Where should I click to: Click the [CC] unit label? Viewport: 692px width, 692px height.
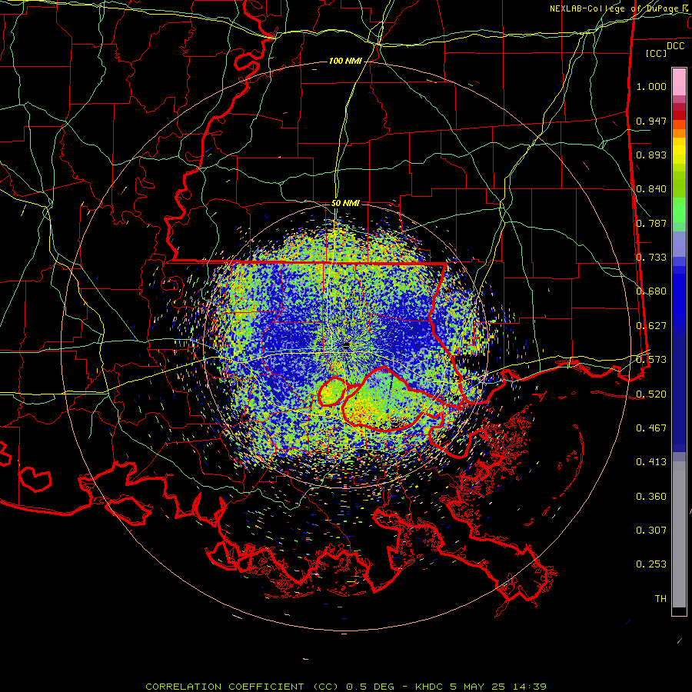click(657, 53)
